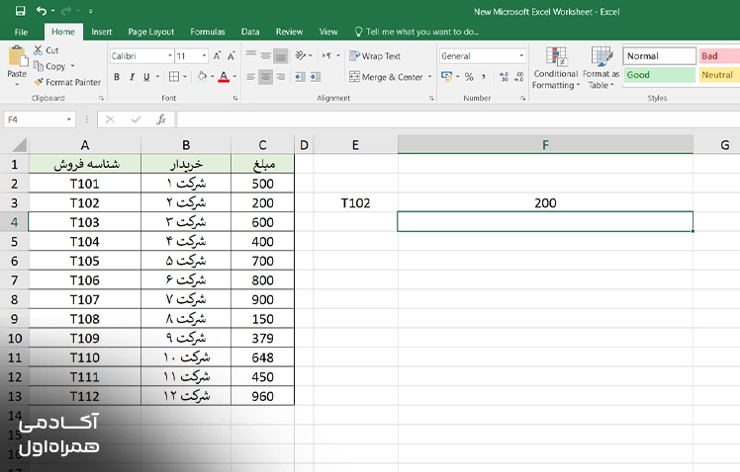
Task: Select the Select All corner triangle
Action: tap(18, 144)
